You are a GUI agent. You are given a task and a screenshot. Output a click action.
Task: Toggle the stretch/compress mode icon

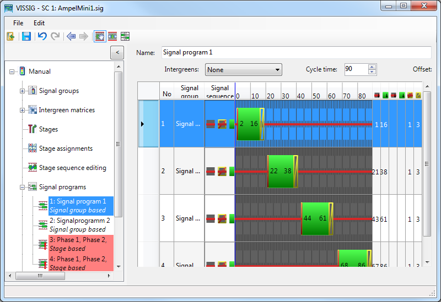click(x=112, y=36)
